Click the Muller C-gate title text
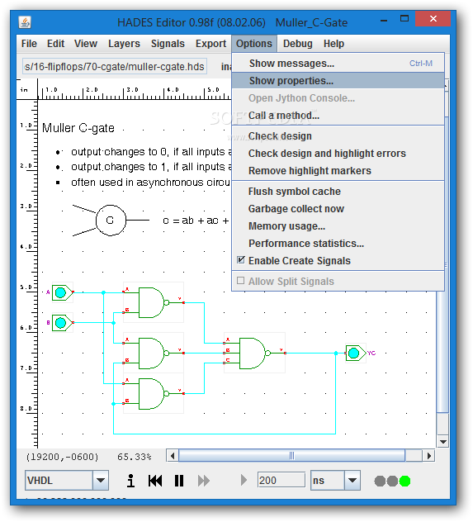This screenshot has width=473, height=522. pos(78,128)
